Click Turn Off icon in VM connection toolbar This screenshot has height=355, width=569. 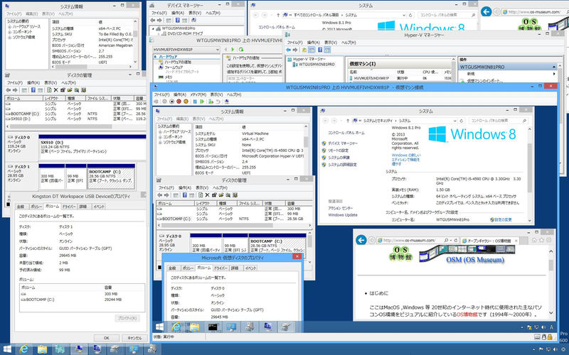click(171, 102)
